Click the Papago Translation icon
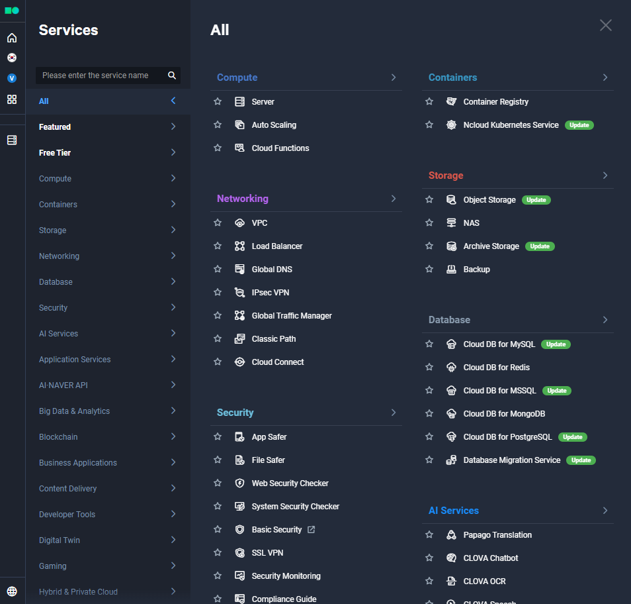 tap(451, 534)
